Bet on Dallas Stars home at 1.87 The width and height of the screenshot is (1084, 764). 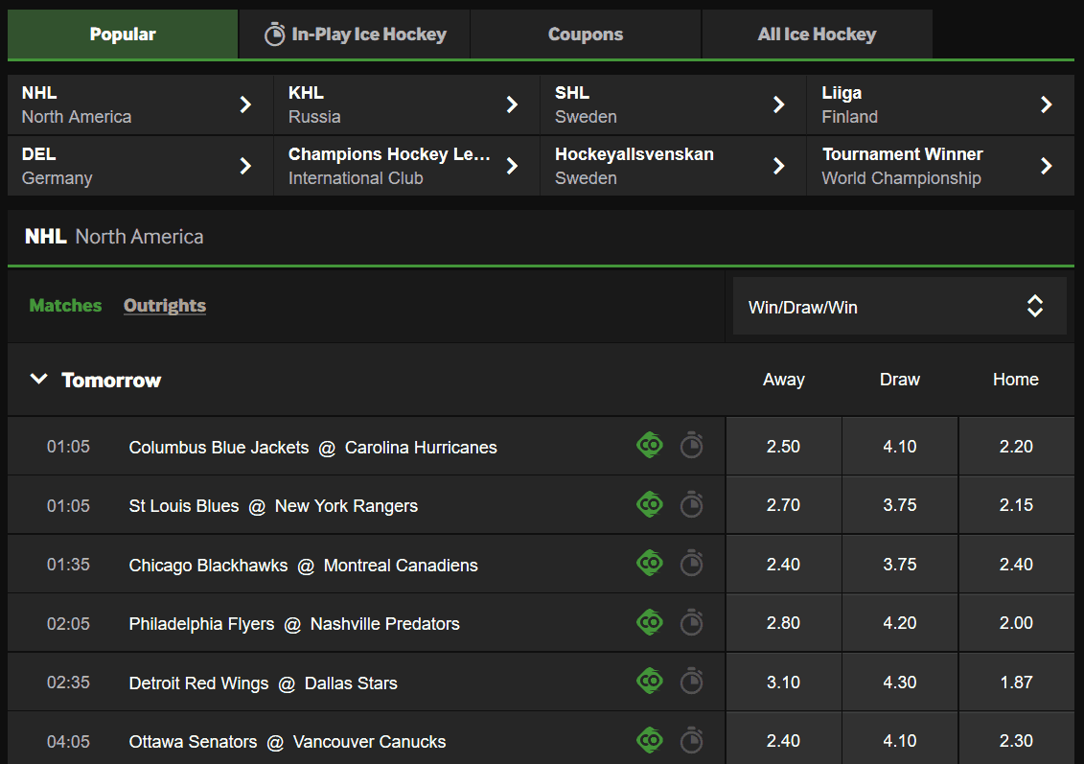(x=1016, y=683)
